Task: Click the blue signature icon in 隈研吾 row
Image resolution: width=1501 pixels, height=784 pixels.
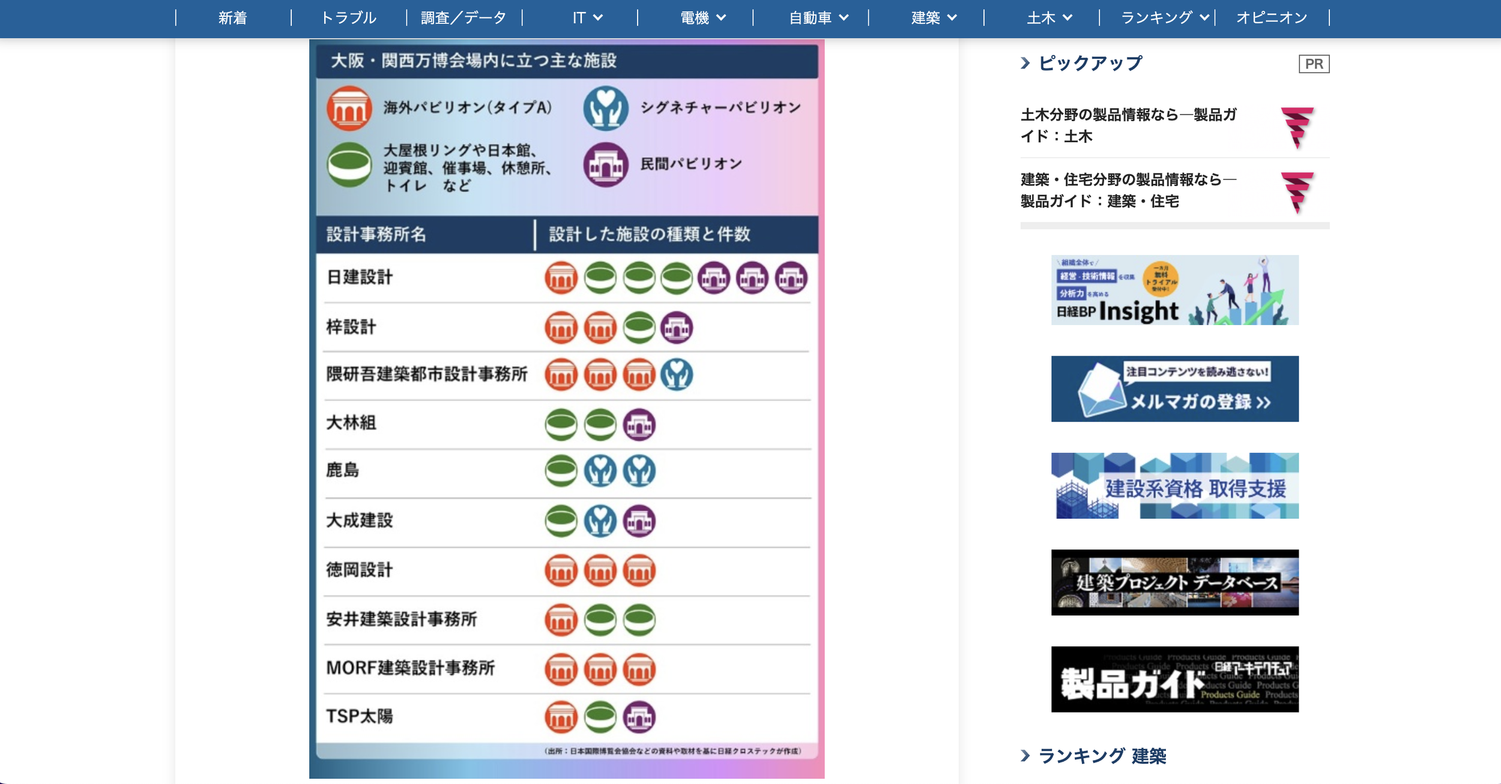Action: (x=677, y=375)
